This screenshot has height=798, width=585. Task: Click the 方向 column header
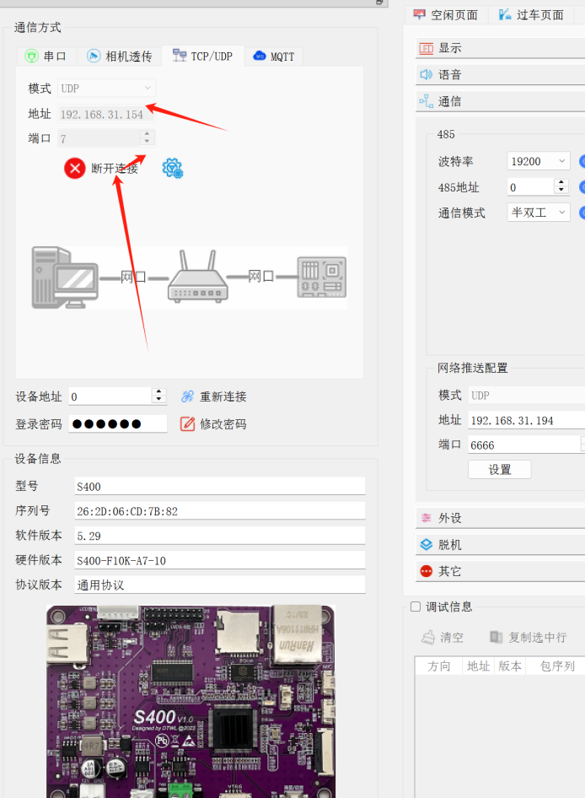[438, 666]
